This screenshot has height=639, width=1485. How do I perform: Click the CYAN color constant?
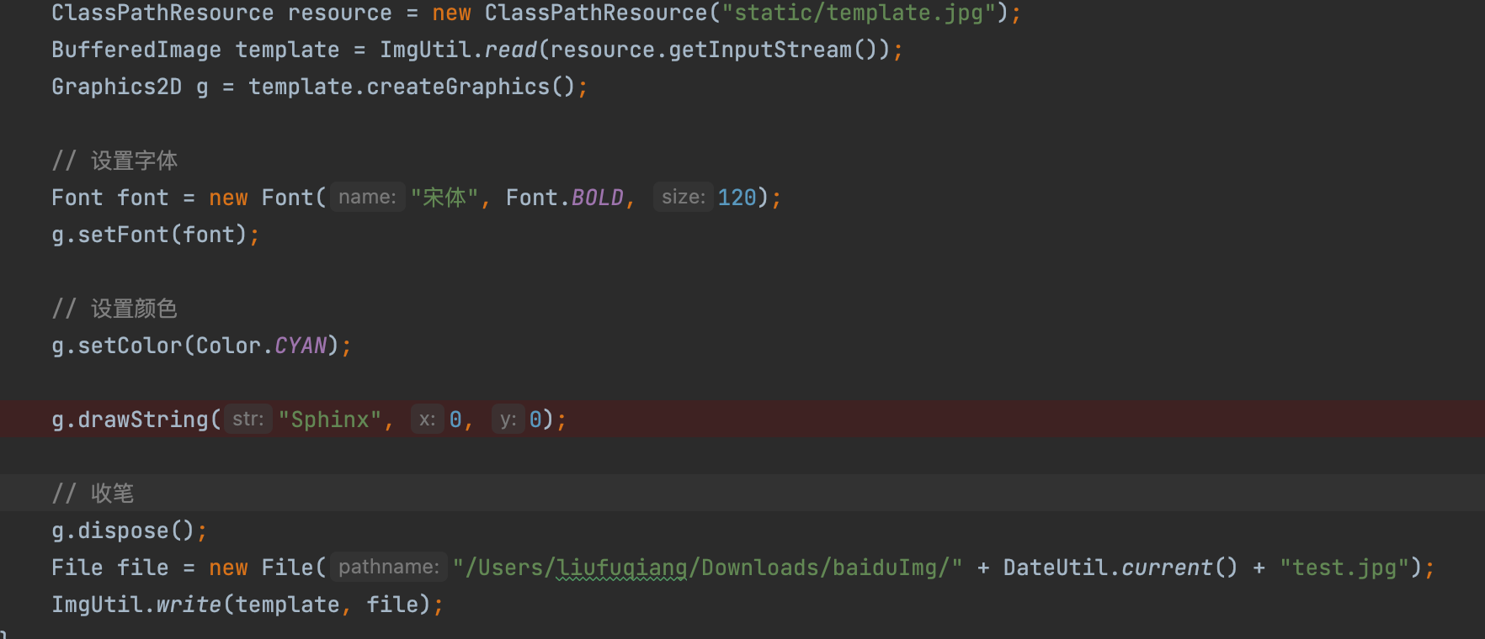point(301,346)
